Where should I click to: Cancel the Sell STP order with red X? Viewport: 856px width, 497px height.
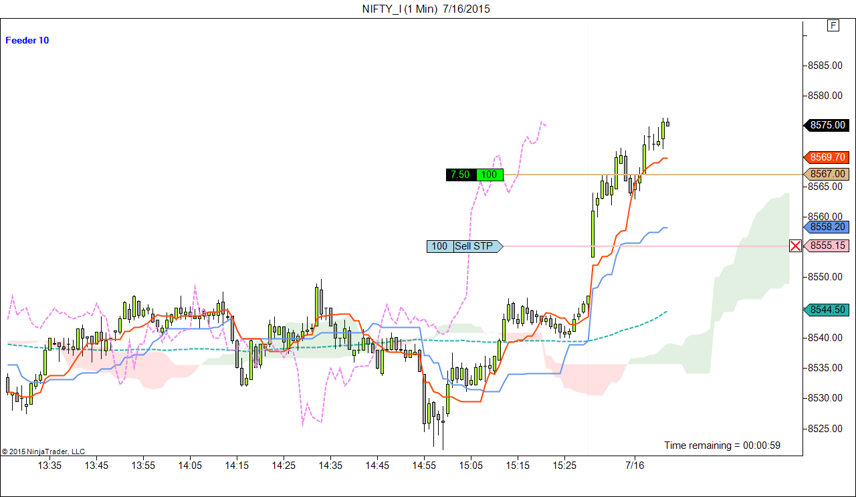(795, 246)
